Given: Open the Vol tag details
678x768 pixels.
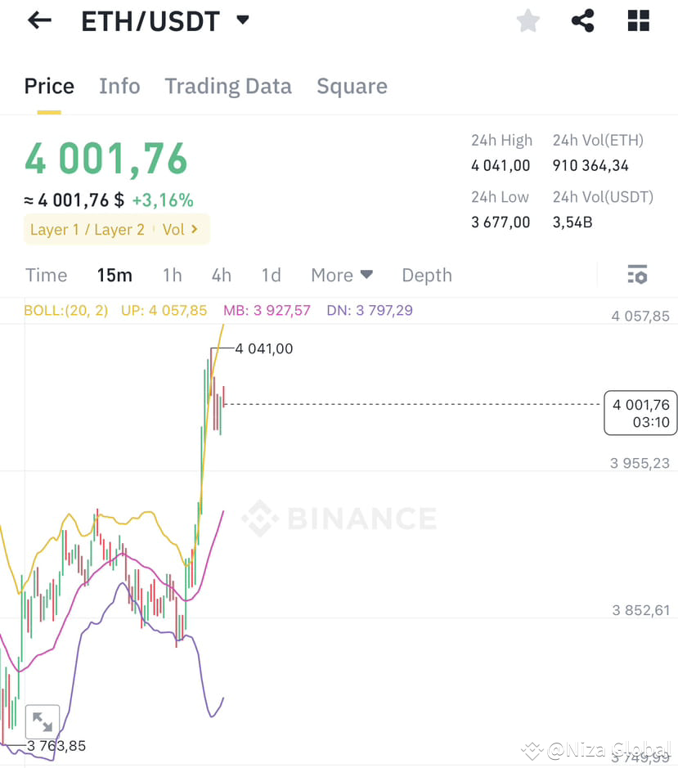Looking at the screenshot, I should pyautogui.click(x=179, y=229).
